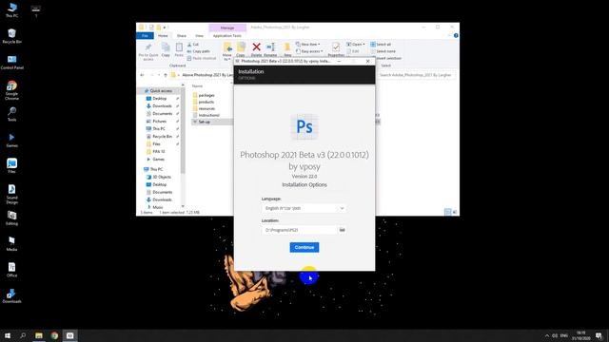Switch to large icons view in status bar
The height and width of the screenshot is (342, 609).
(x=455, y=212)
